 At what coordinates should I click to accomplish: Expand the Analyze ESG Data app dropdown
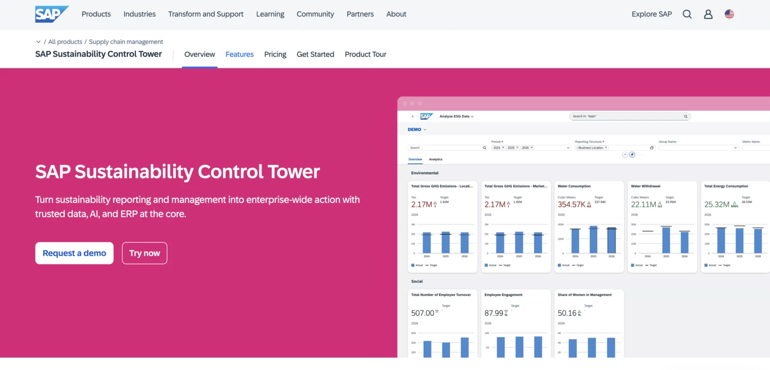coord(472,116)
